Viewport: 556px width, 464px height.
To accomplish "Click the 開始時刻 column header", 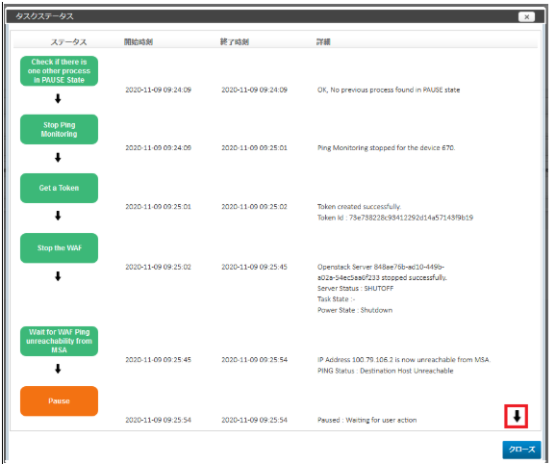I will 139,41.
